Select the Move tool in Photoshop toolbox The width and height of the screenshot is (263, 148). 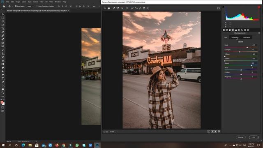click(x=3, y=14)
